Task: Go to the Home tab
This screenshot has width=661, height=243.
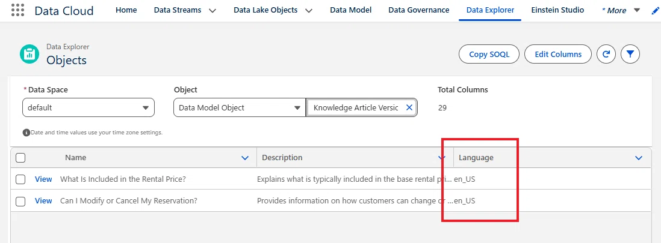Action: pyautogui.click(x=126, y=10)
